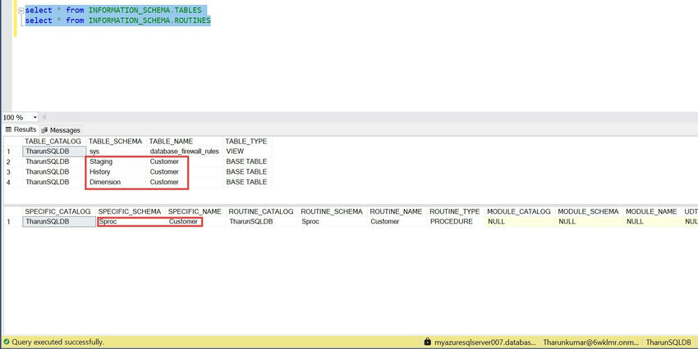Click BASE TABLE cell in the History row
698x349 pixels.
[x=246, y=172]
